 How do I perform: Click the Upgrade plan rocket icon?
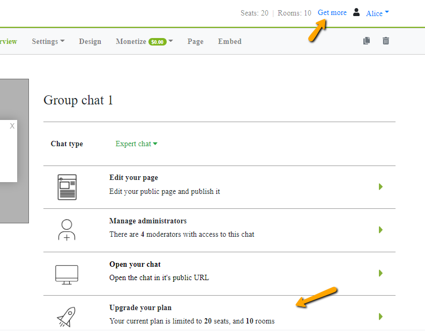(66, 317)
